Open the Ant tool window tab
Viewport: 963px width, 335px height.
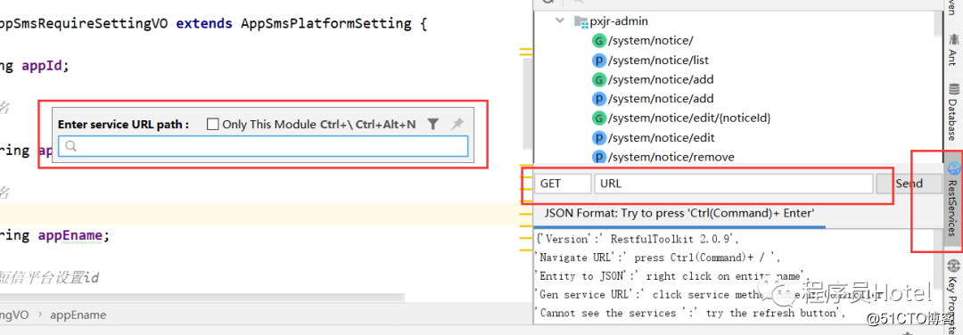[953, 50]
